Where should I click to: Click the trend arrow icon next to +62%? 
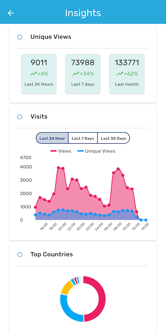120,74
